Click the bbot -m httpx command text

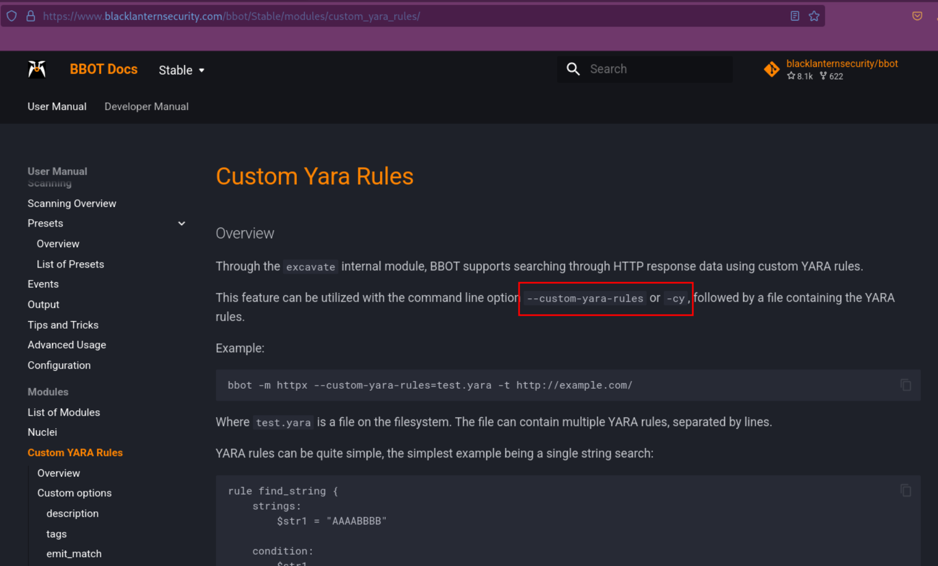click(x=430, y=385)
